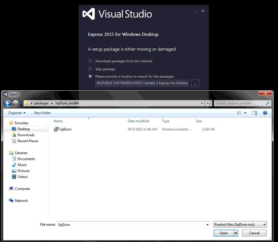Select Download packages from the internet option
The height and width of the screenshot is (242, 278).
coord(90,61)
